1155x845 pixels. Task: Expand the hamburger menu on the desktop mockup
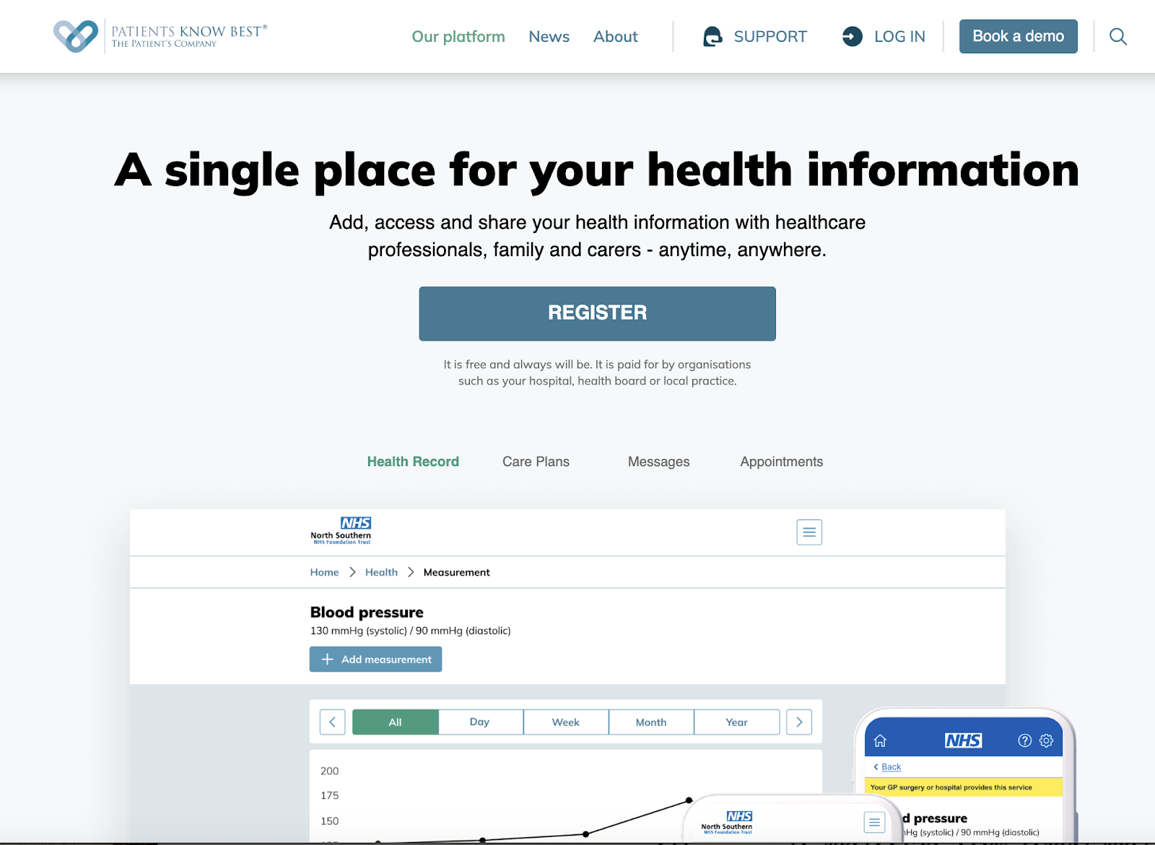click(808, 532)
